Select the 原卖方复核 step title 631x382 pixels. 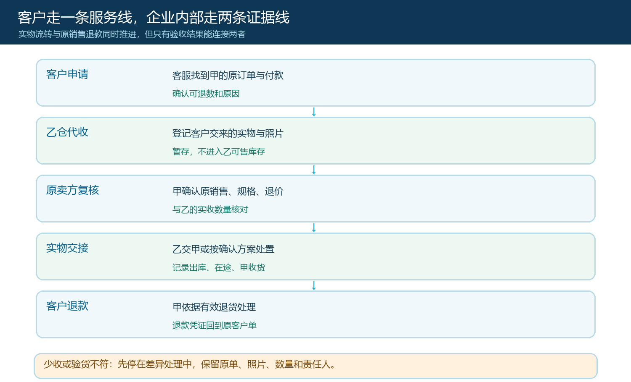tap(72, 190)
